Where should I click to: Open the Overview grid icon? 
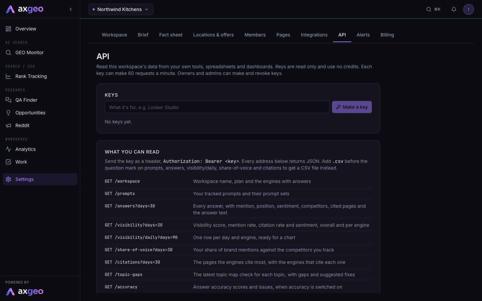coord(8,29)
